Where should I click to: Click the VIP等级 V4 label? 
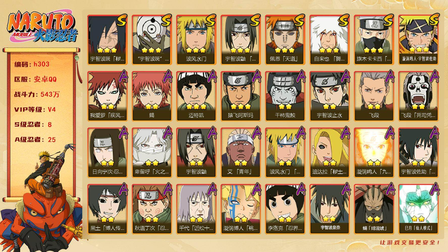coord(35,110)
